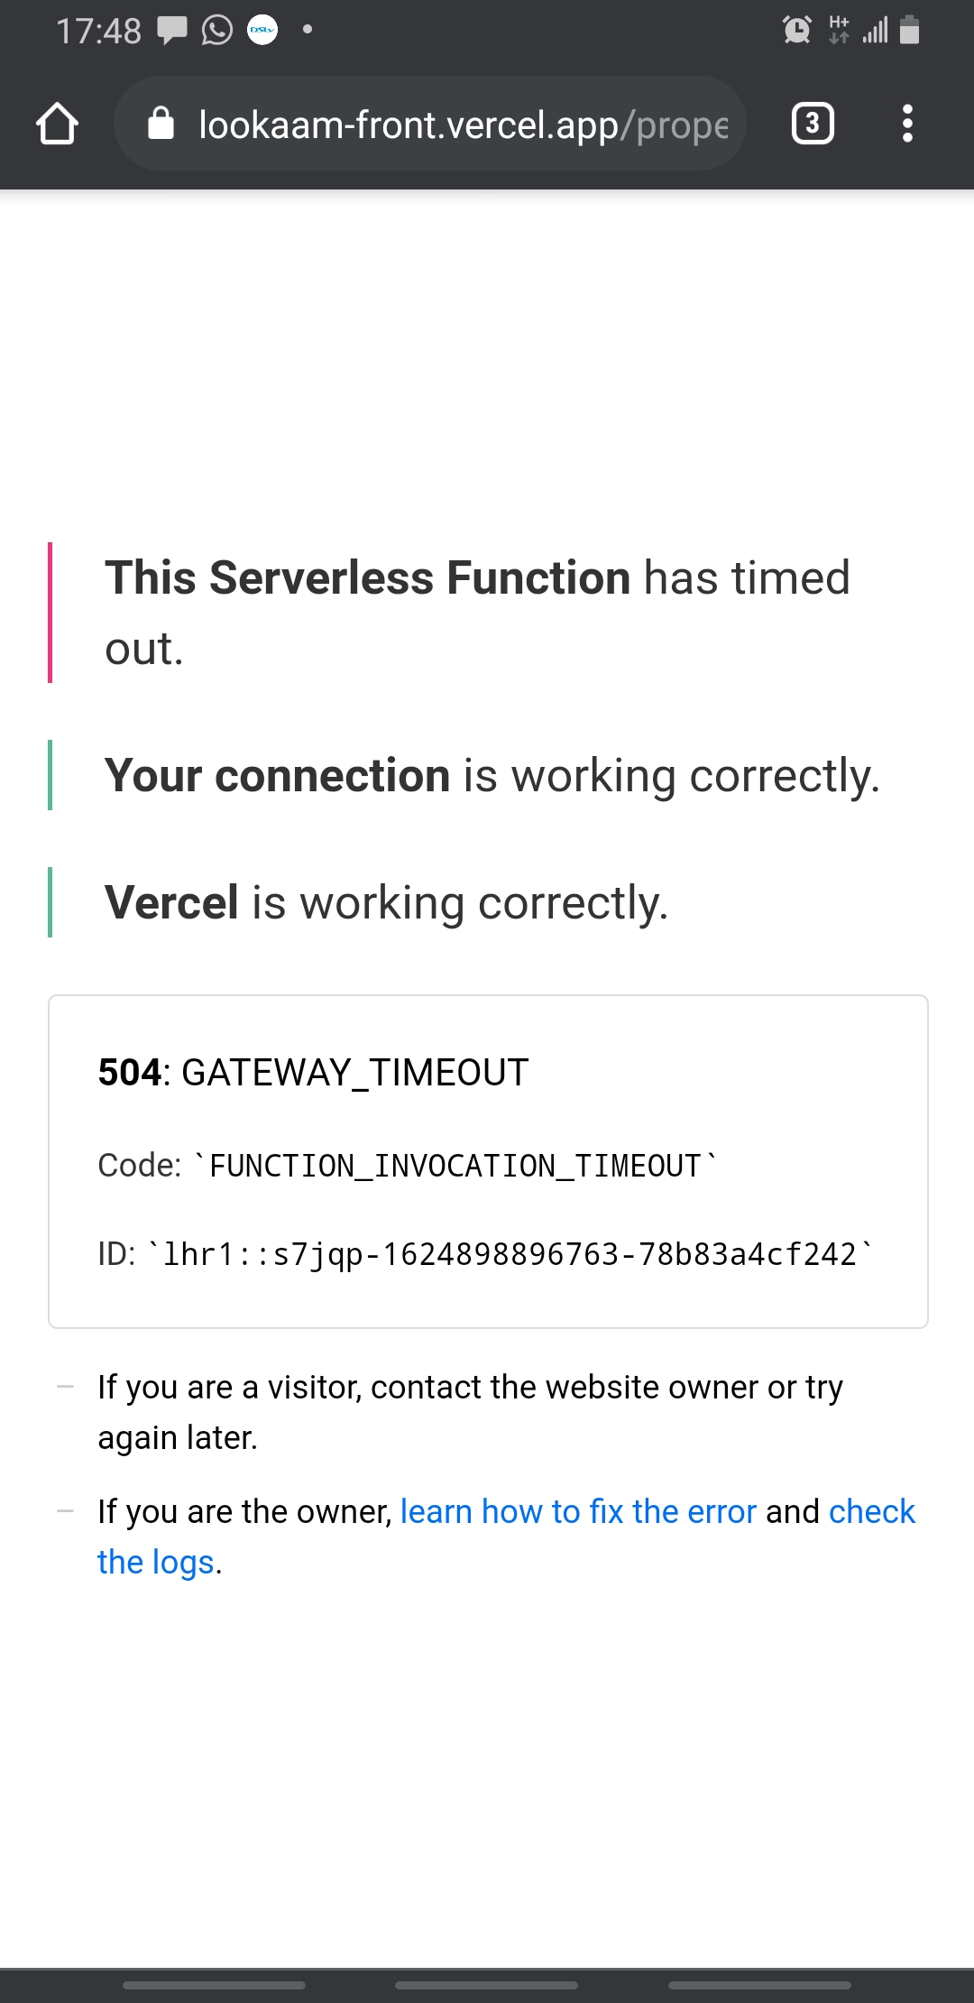Tap the clock showing 17:48
Image resolution: width=974 pixels, height=2003 pixels.
[99, 30]
